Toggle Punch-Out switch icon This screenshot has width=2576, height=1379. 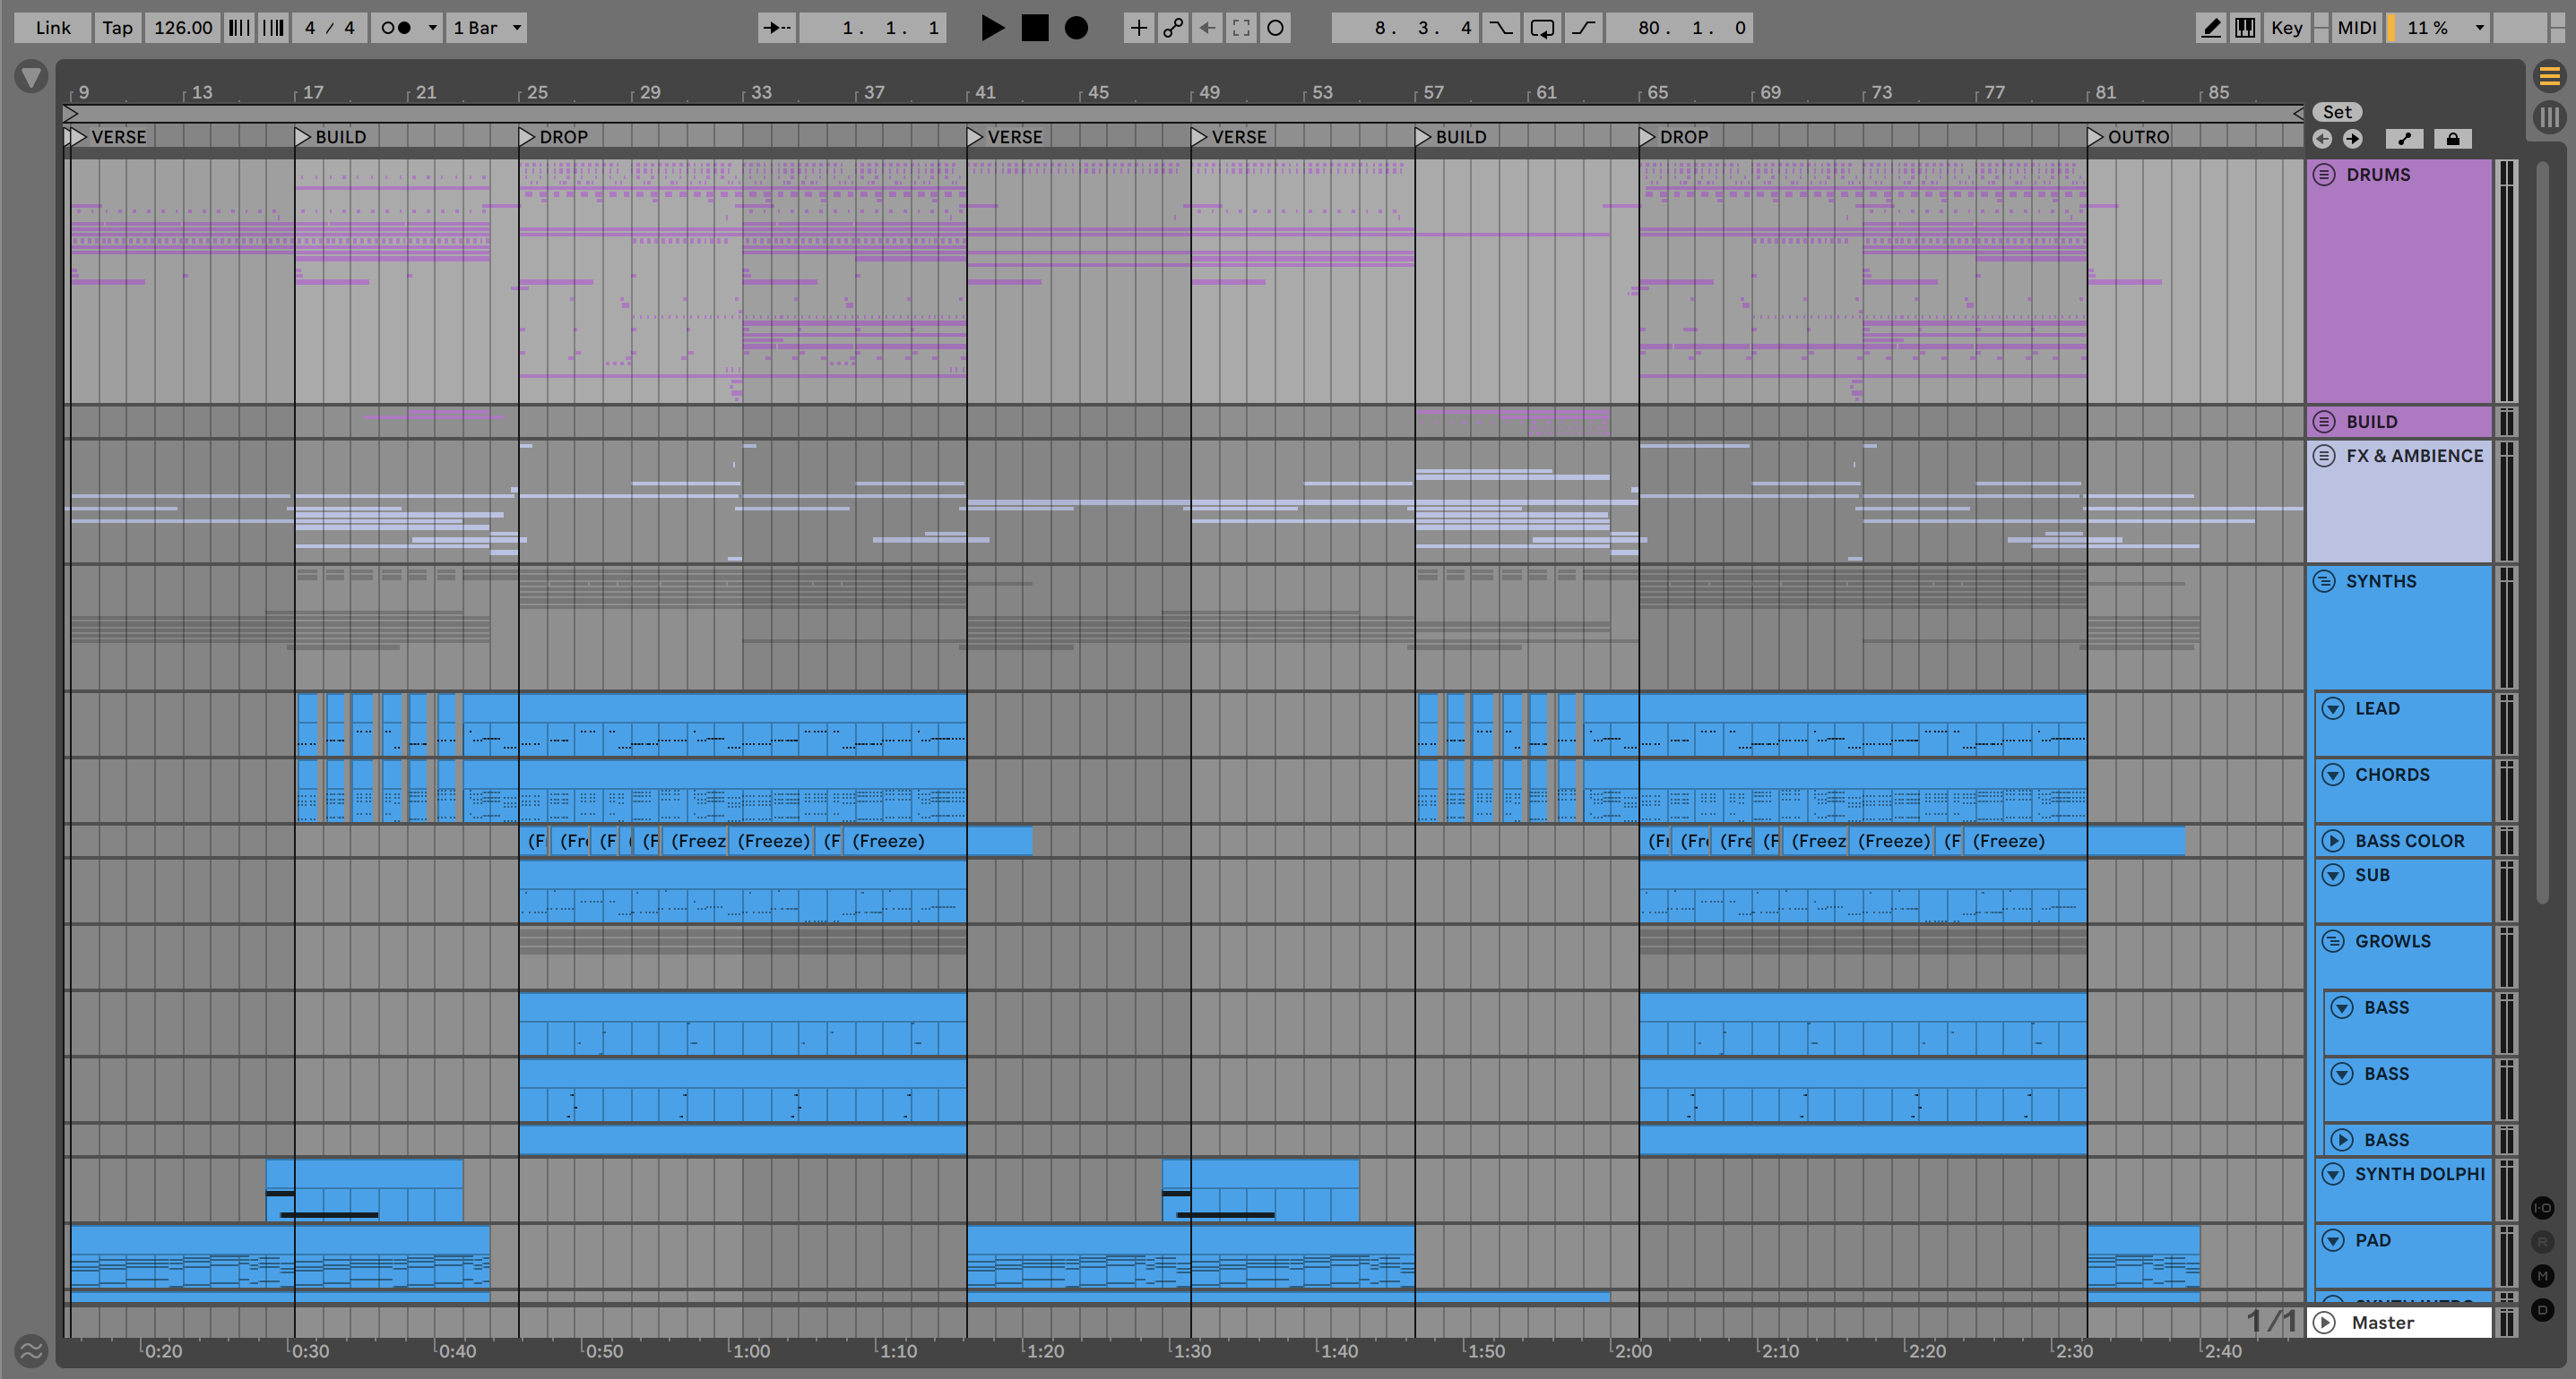point(1583,28)
